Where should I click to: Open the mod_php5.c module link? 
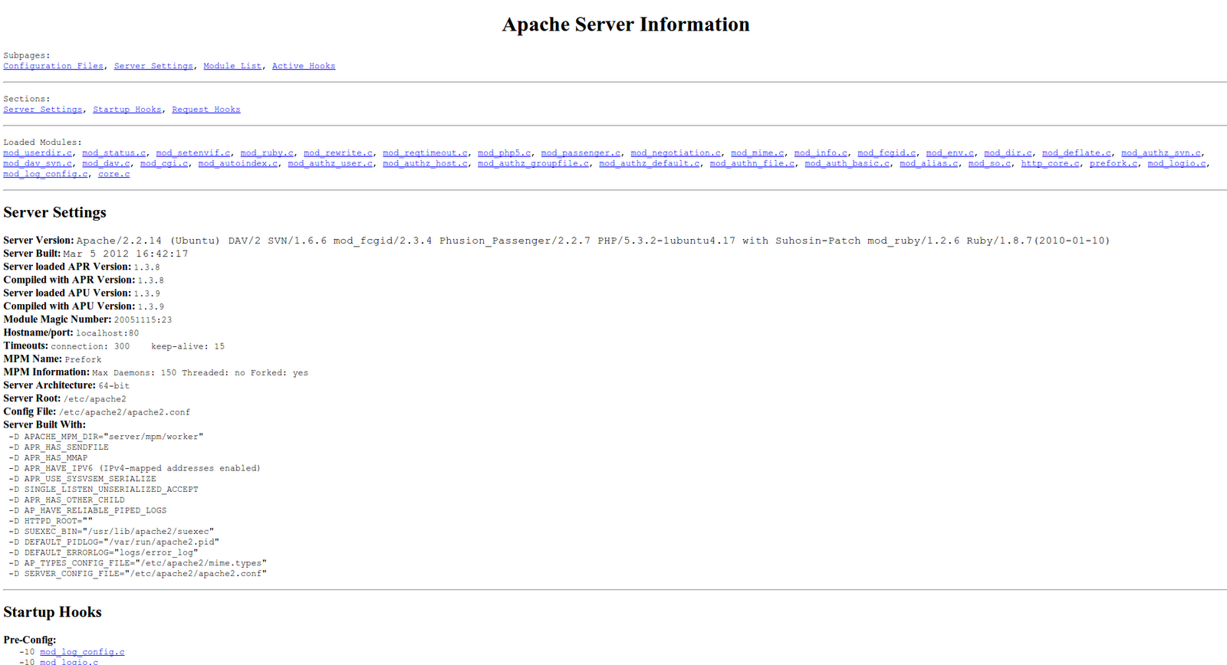tap(505, 153)
